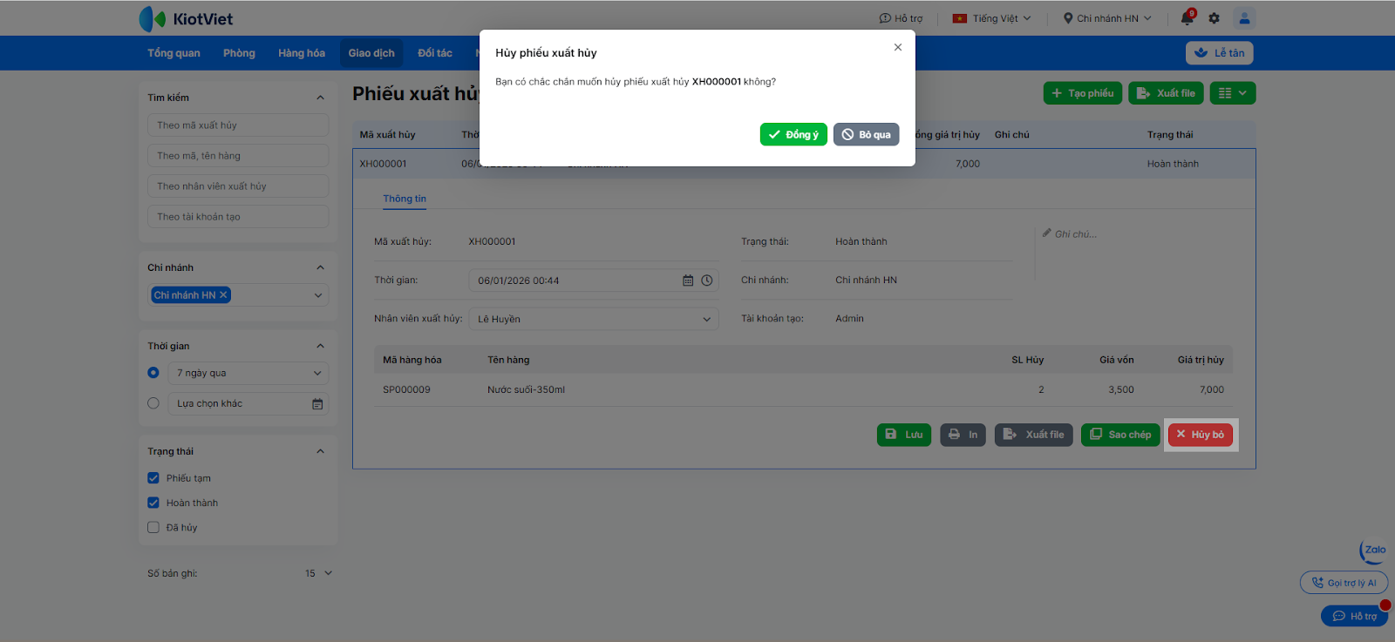
Task: Click the Xuất file button in detail panel
Action: [1034, 435]
